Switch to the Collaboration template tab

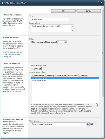point(38,75)
